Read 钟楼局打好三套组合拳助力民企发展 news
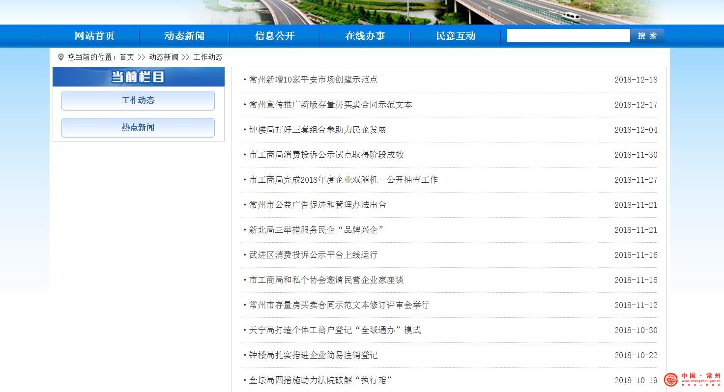The image size is (724, 392). 318,130
